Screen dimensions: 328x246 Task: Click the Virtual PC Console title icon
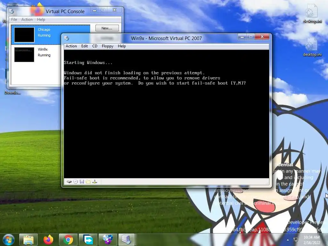[x=12, y=11]
